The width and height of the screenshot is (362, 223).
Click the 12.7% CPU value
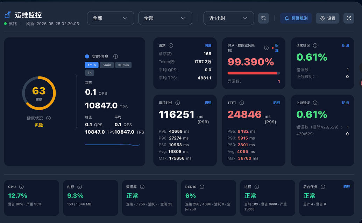(x=17, y=196)
